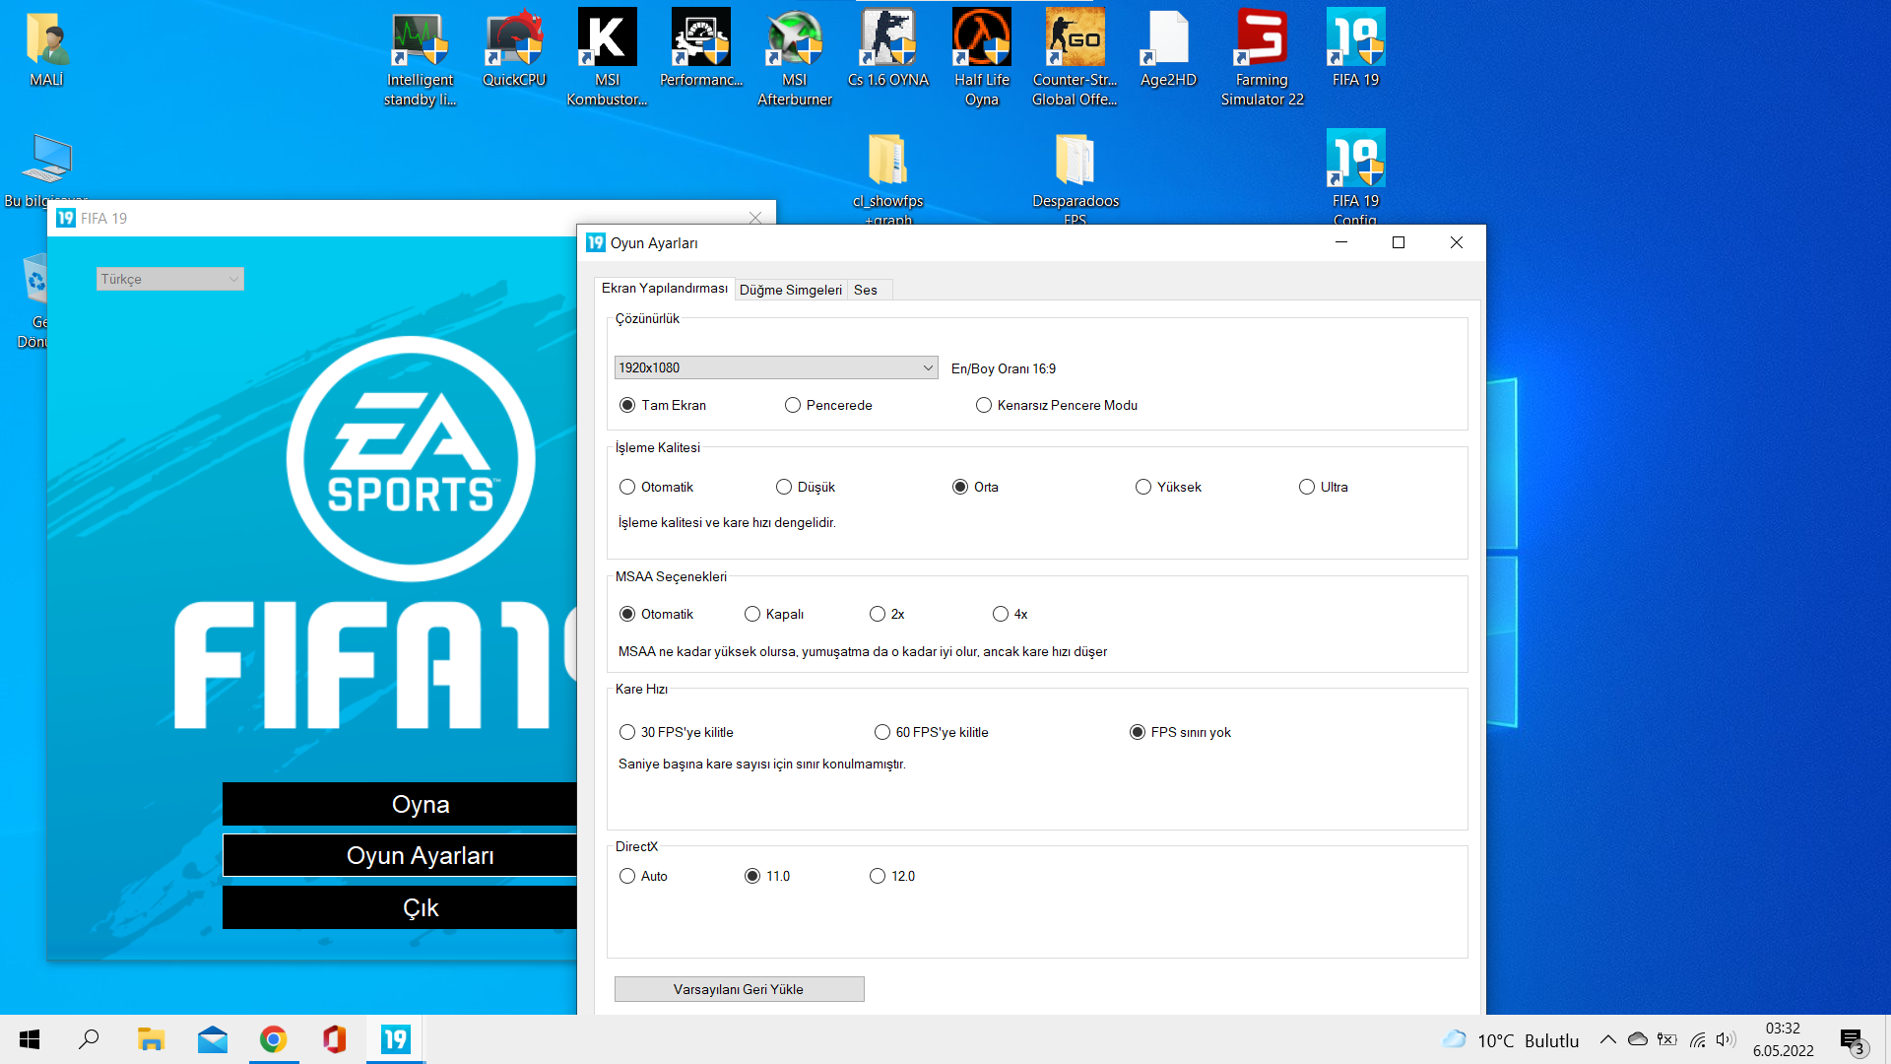This screenshot has height=1064, width=1891.
Task: Select the Pencerede windowed mode option
Action: pyautogui.click(x=793, y=405)
